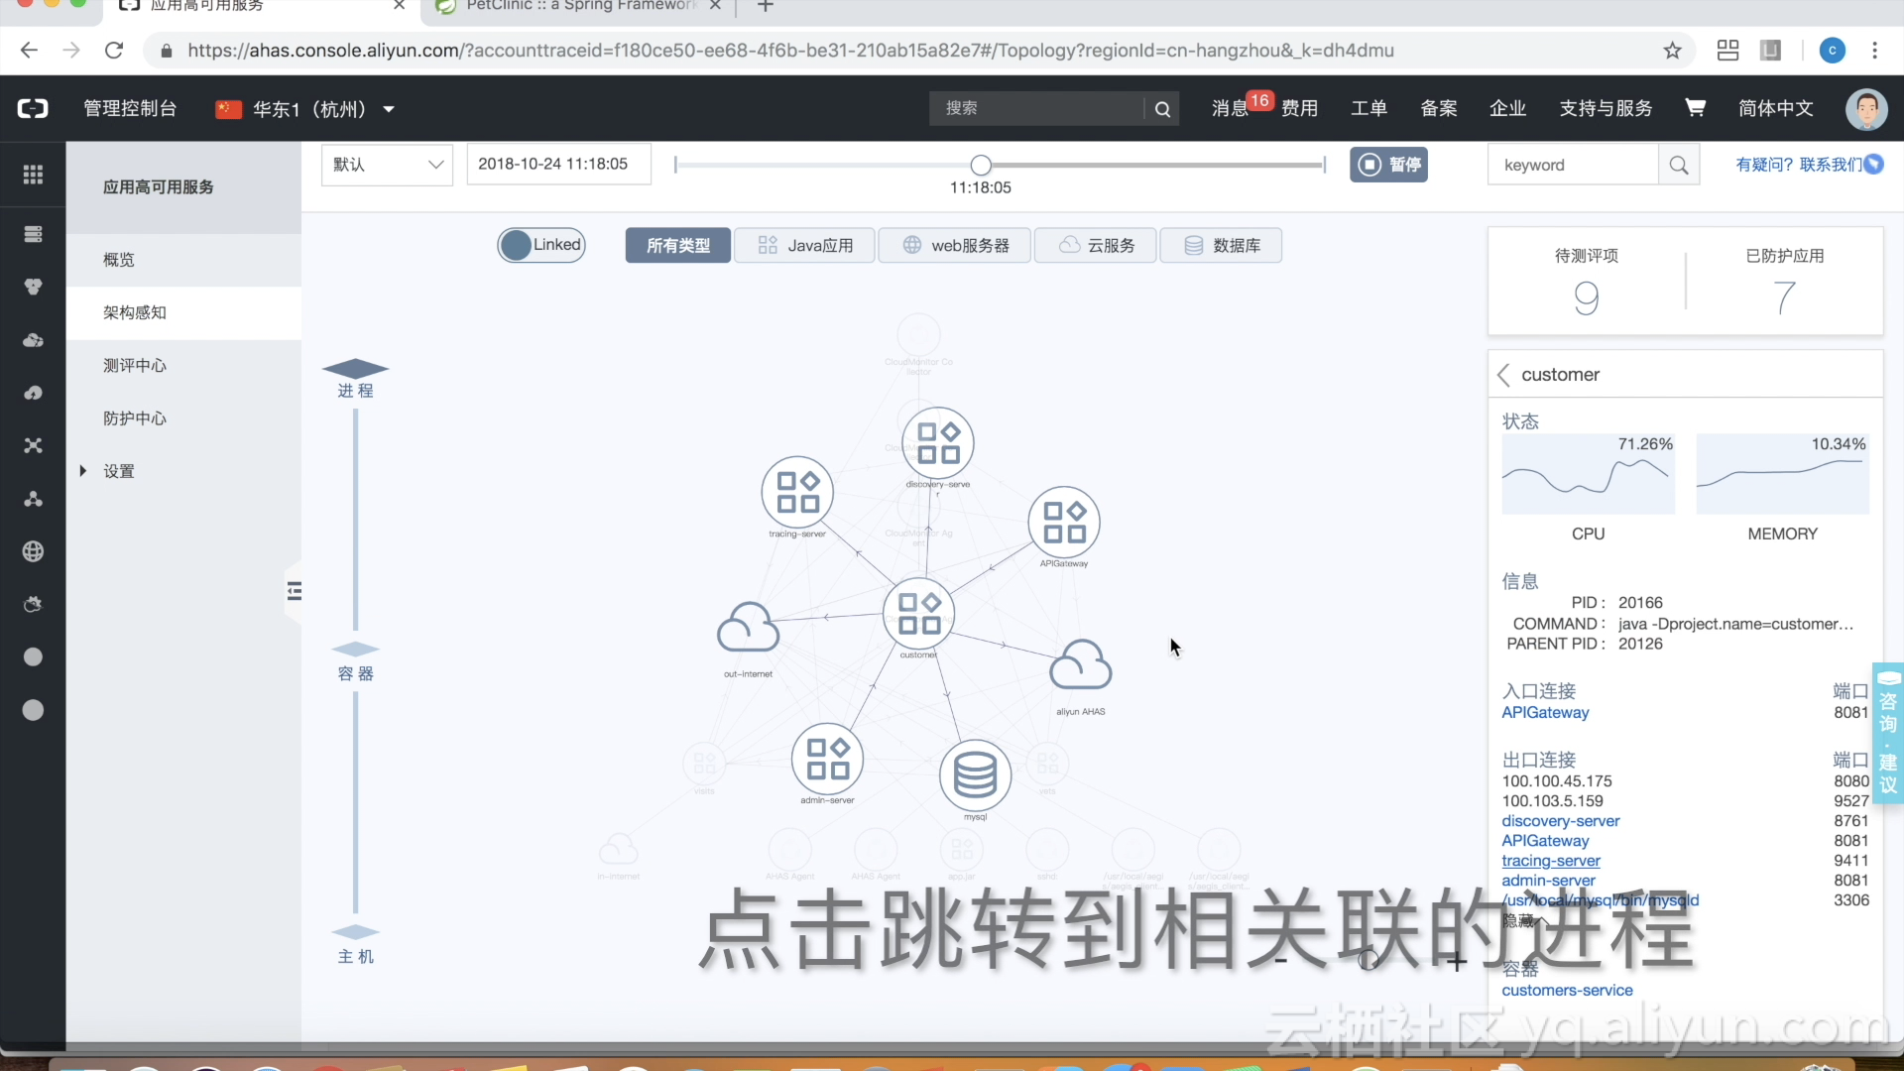Bookmark page with the star icon

click(1672, 51)
